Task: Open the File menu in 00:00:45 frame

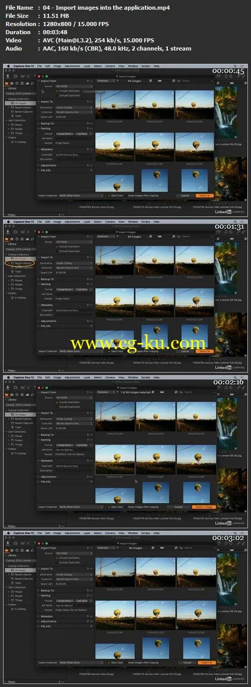Action: point(40,66)
